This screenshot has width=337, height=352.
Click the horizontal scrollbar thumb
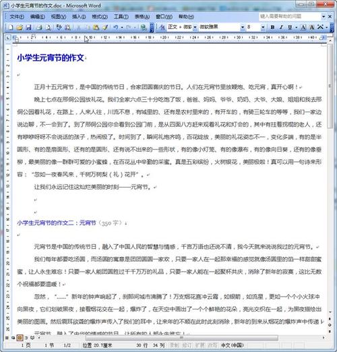point(181,338)
